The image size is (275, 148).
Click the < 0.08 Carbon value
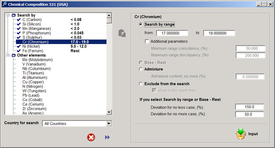click(76, 20)
